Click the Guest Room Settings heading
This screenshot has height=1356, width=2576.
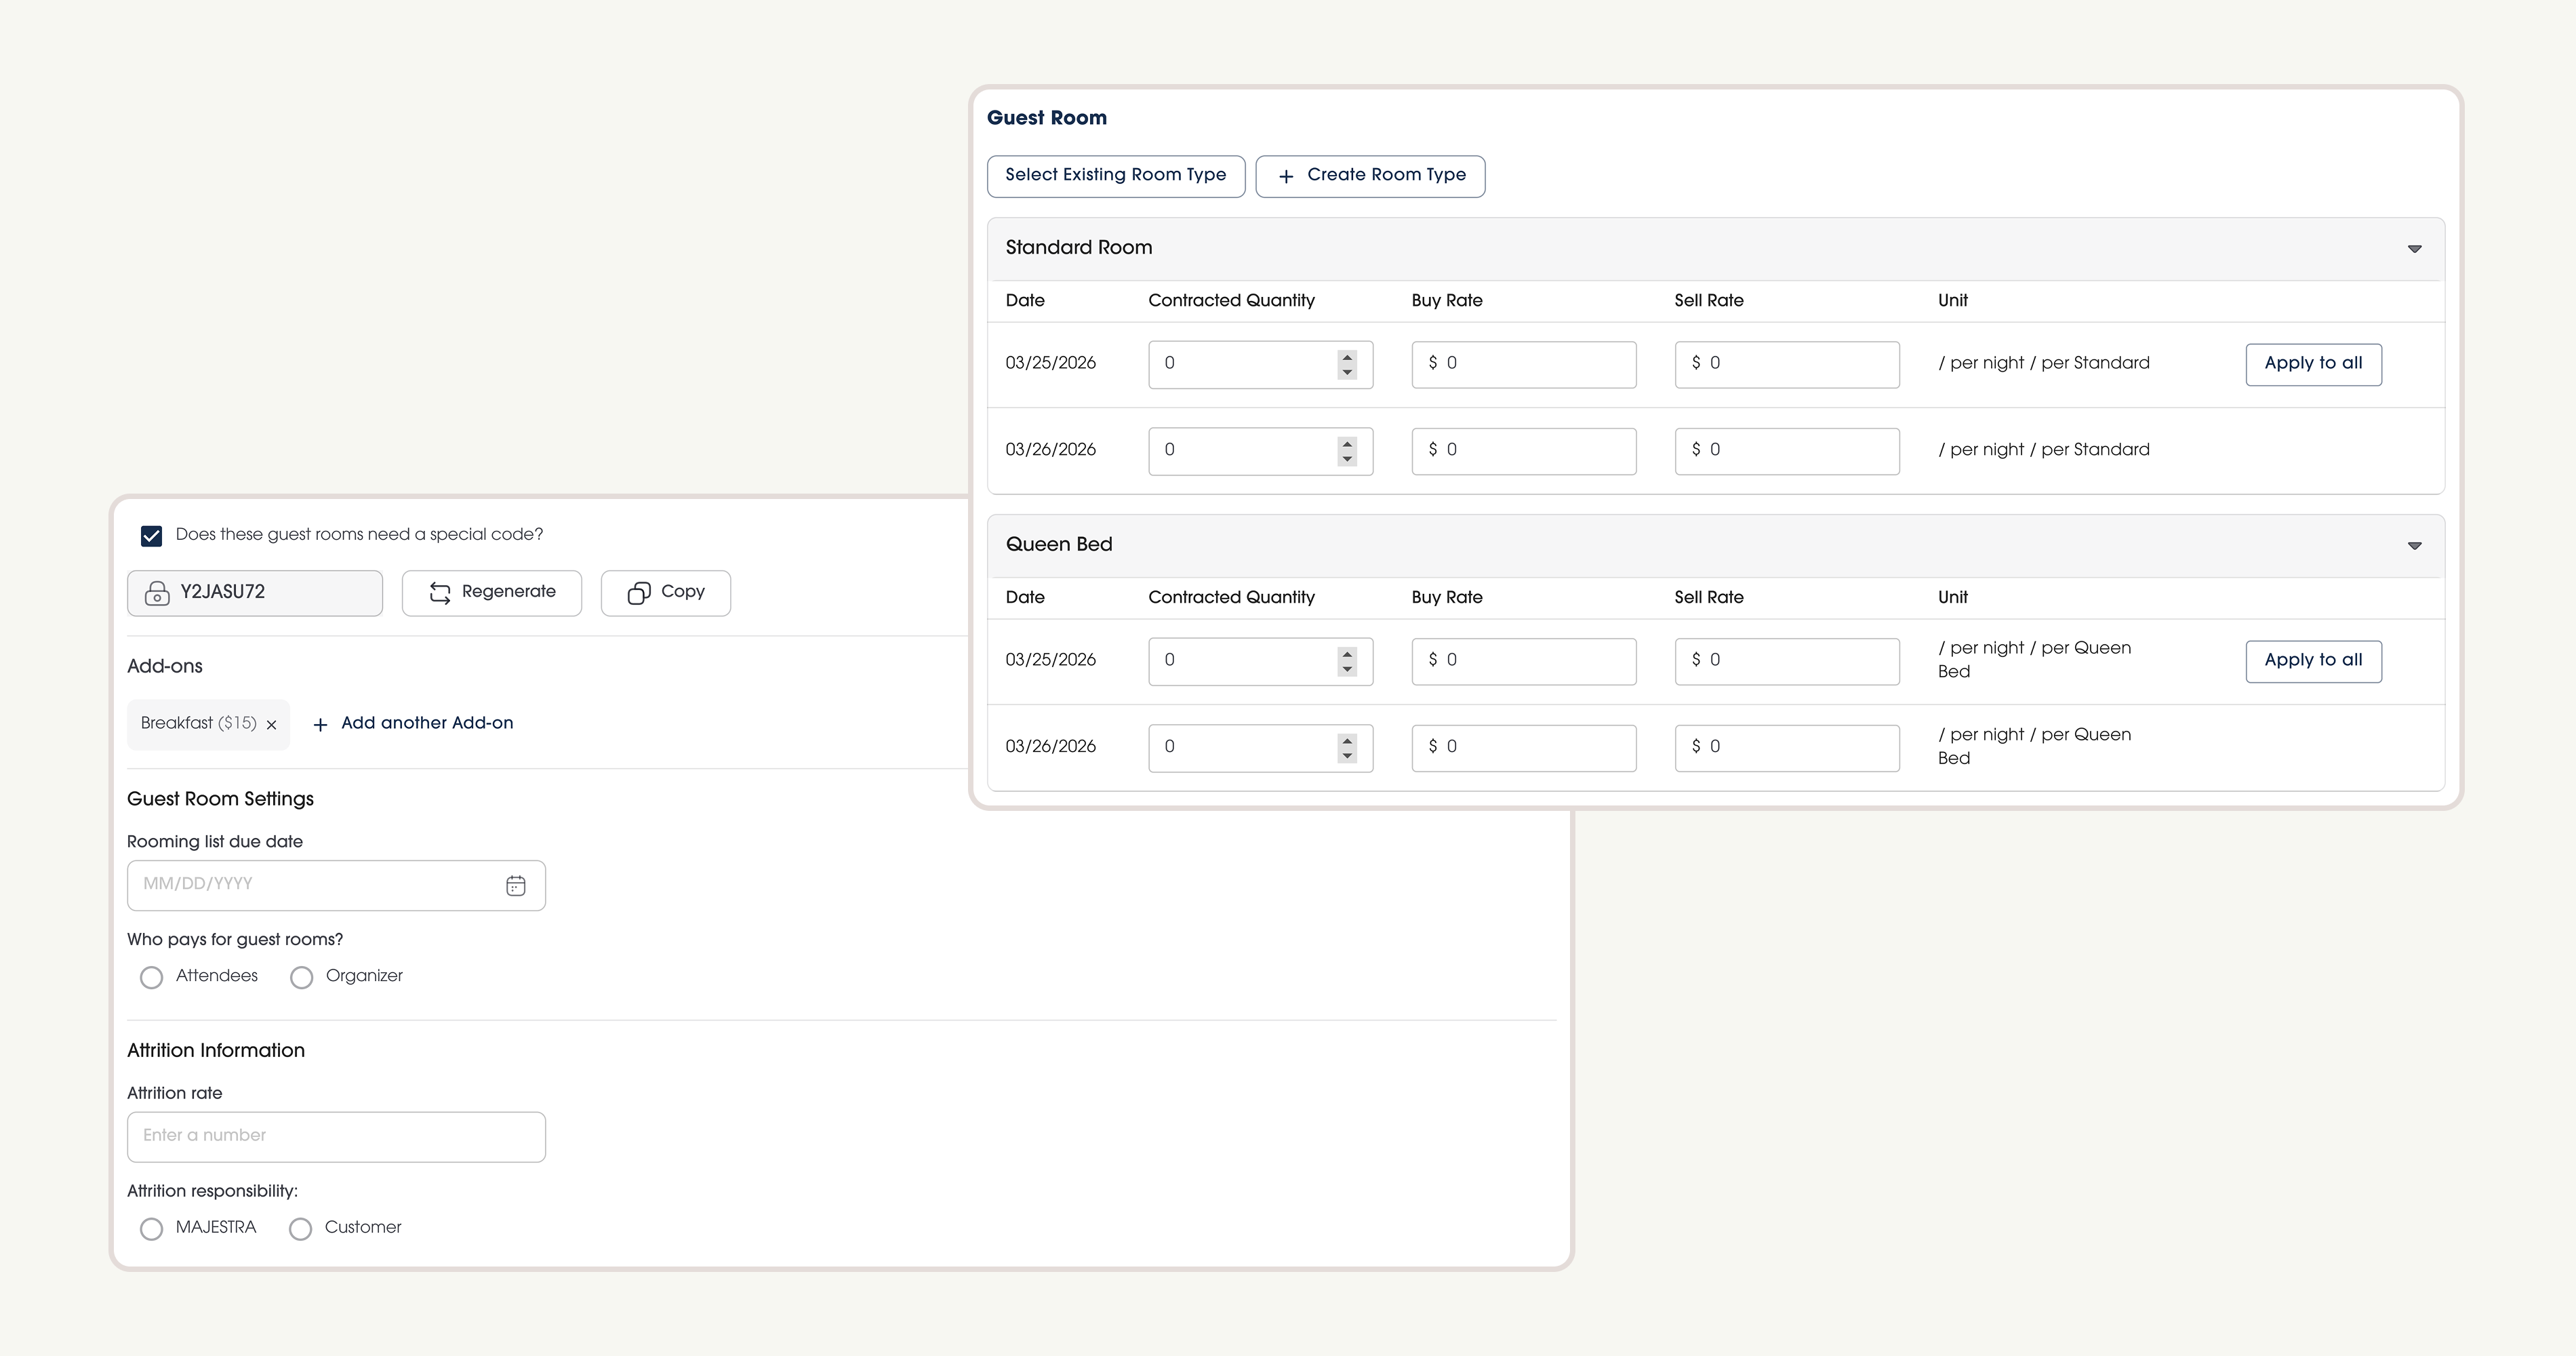[220, 799]
